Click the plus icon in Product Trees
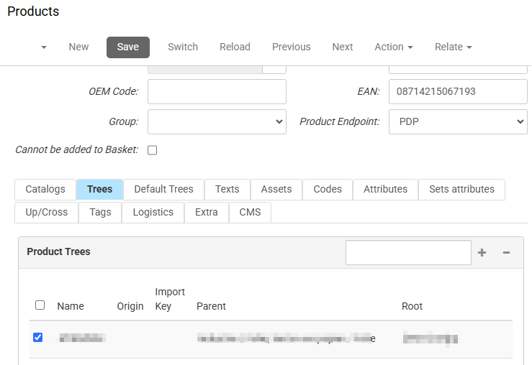The image size is (532, 365). pyautogui.click(x=482, y=253)
